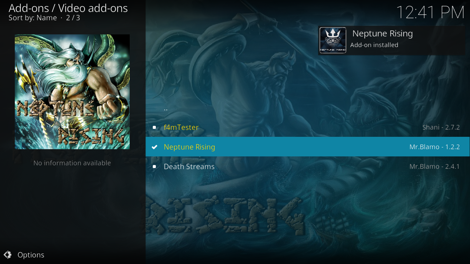The width and height of the screenshot is (470, 264).
Task: Click the square bullet beside f4mTester
Action: (x=154, y=128)
